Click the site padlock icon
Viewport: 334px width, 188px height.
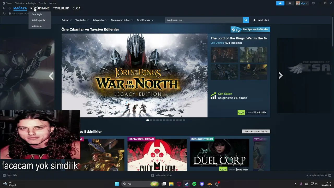click(10, 13)
